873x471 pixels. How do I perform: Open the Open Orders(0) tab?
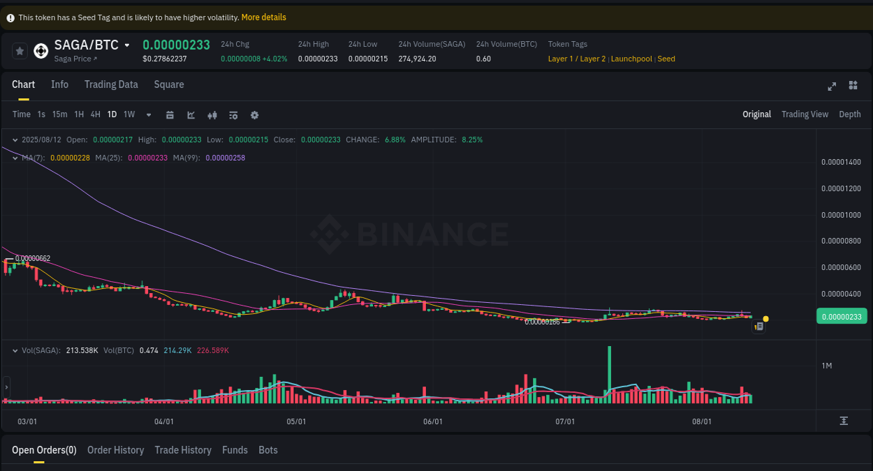[44, 450]
